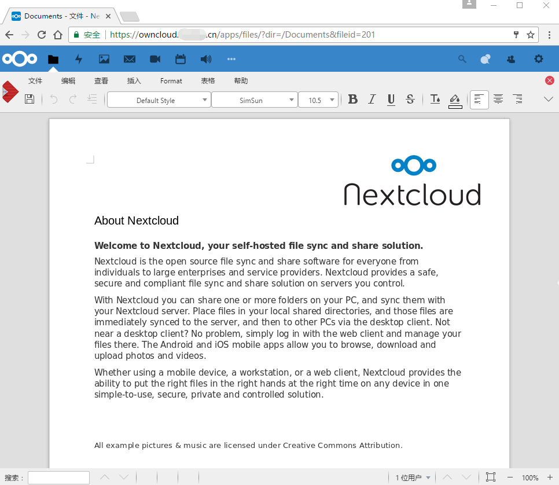
Task: Click inside the 搜索 search input field
Action: tap(58, 477)
